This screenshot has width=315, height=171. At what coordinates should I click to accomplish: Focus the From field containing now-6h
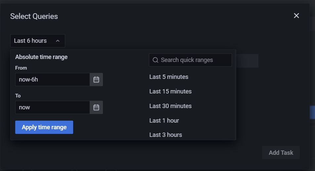(x=53, y=80)
